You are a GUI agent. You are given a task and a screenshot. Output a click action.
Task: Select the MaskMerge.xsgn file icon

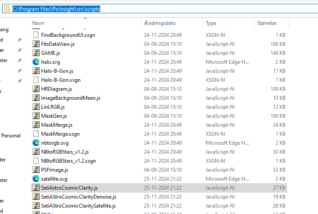[x=36, y=134]
